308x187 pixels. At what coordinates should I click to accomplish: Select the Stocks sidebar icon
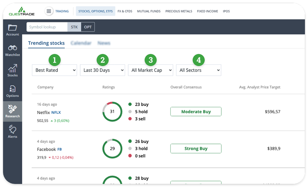click(x=12, y=70)
